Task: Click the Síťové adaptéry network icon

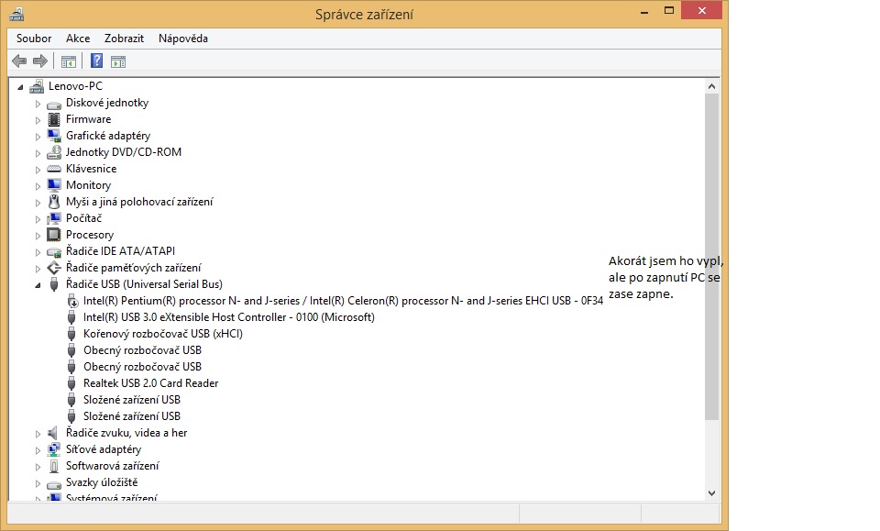Action: click(54, 449)
